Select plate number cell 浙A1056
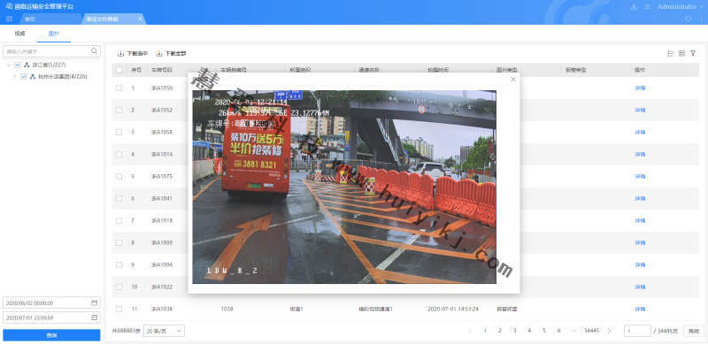Viewport: 708px width, 344px height. (162, 88)
